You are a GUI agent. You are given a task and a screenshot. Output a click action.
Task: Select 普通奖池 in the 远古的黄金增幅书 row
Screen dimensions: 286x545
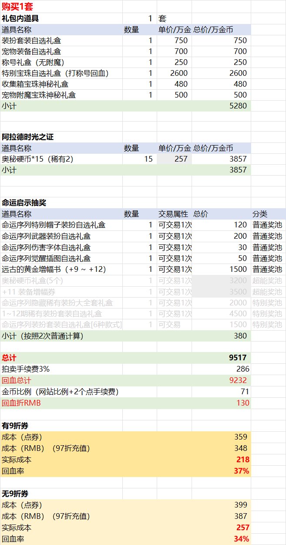click(267, 269)
